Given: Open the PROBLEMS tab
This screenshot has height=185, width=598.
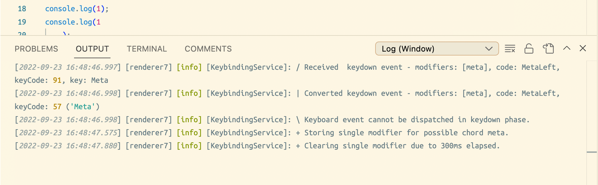Looking at the screenshot, I should click(36, 49).
